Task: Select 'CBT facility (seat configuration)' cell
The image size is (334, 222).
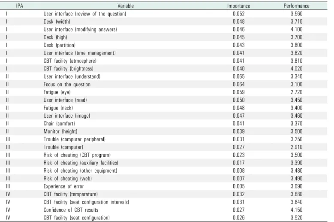Action: point(77,218)
